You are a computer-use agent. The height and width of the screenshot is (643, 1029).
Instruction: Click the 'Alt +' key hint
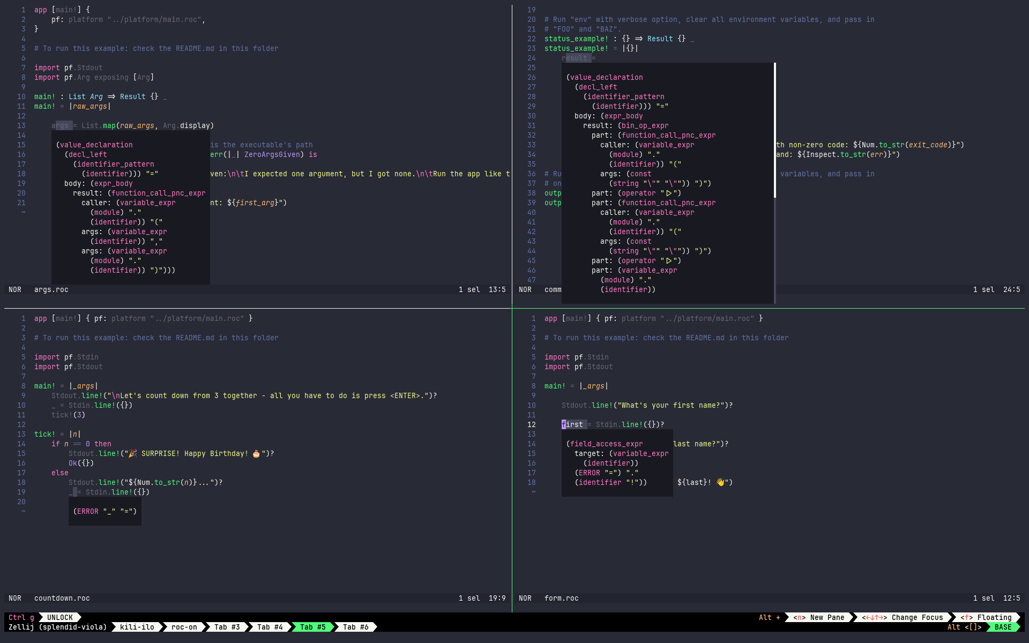[770, 617]
